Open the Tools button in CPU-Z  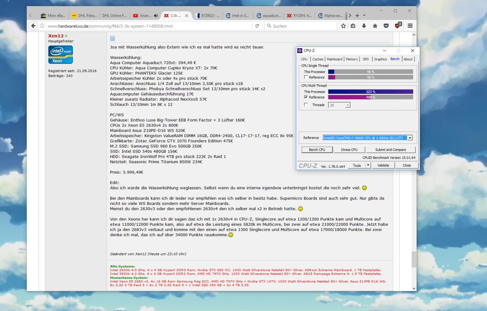point(357,165)
